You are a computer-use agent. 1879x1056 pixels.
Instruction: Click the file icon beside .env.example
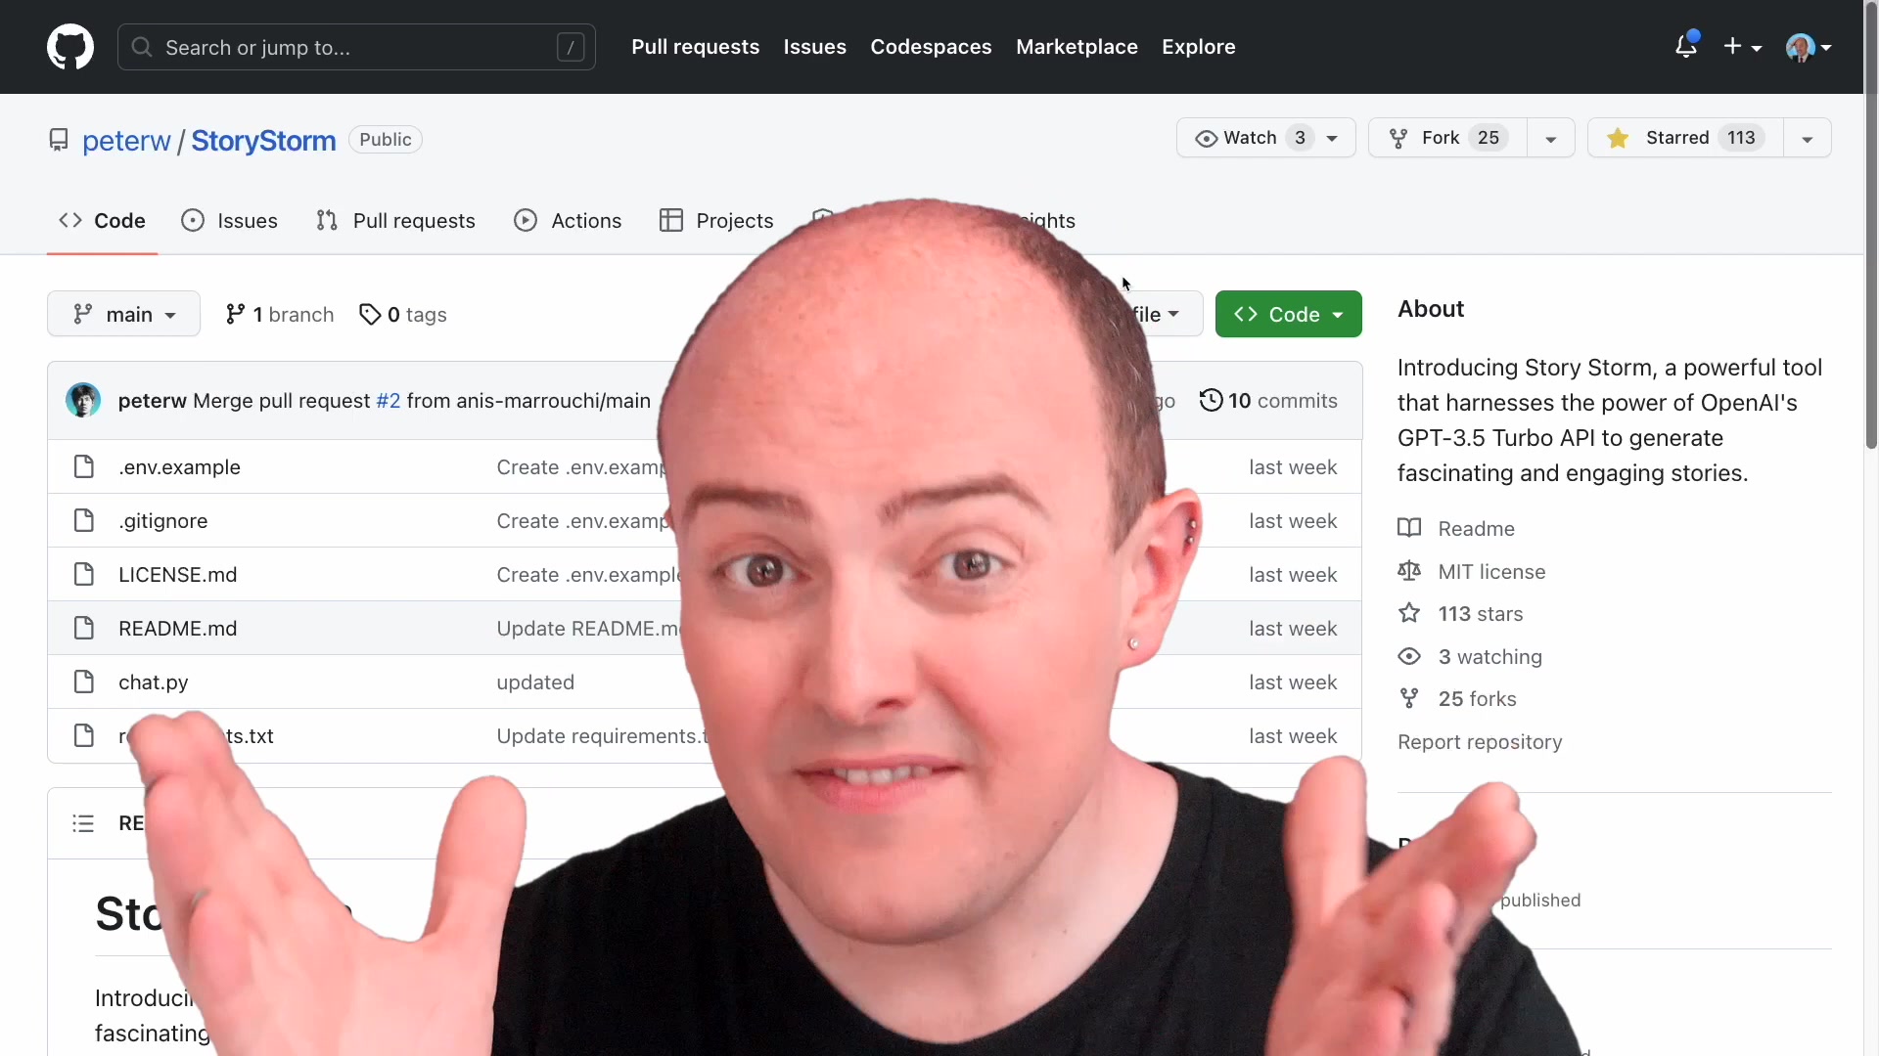[x=84, y=466]
